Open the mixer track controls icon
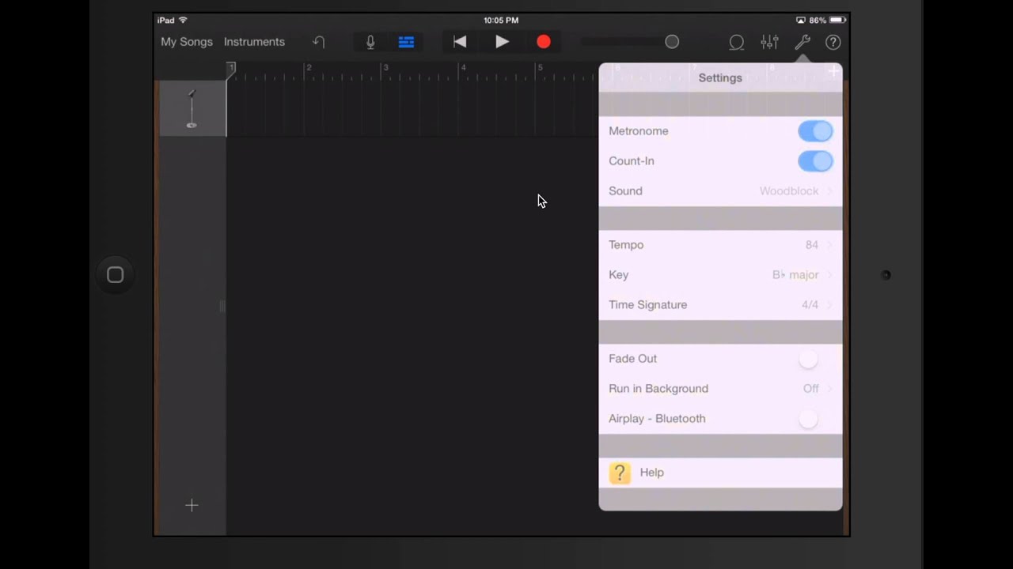1013x569 pixels. 769,42
